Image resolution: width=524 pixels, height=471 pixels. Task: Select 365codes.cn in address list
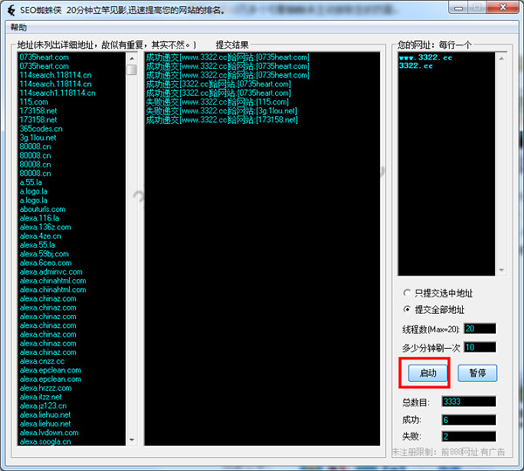pos(41,128)
